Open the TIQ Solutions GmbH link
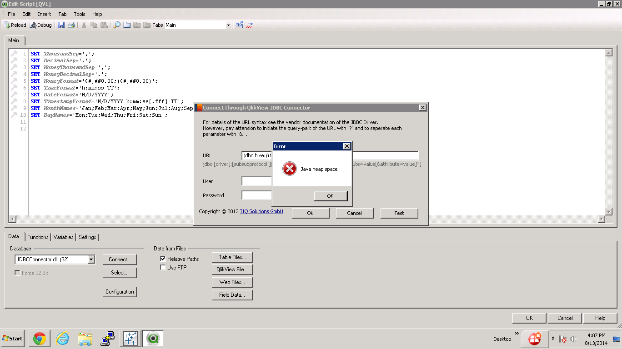 (261, 211)
